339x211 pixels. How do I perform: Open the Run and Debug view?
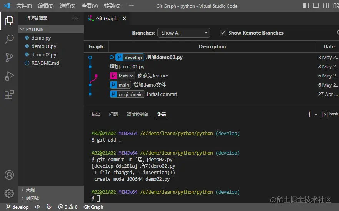[9, 76]
